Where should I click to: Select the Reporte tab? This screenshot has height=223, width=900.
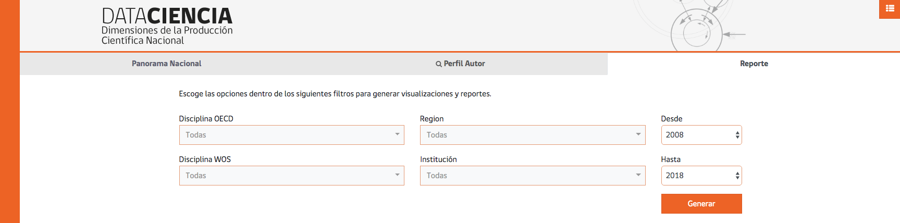754,64
